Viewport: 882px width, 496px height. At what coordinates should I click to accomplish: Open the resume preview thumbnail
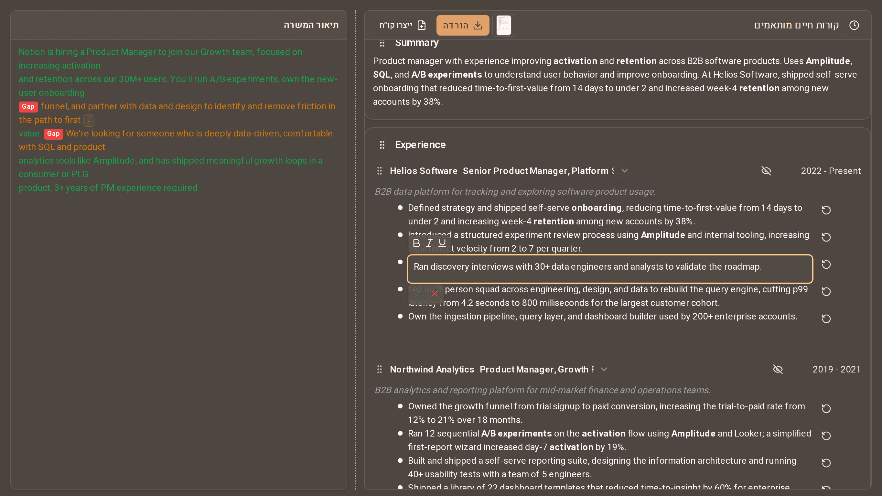[x=504, y=25]
